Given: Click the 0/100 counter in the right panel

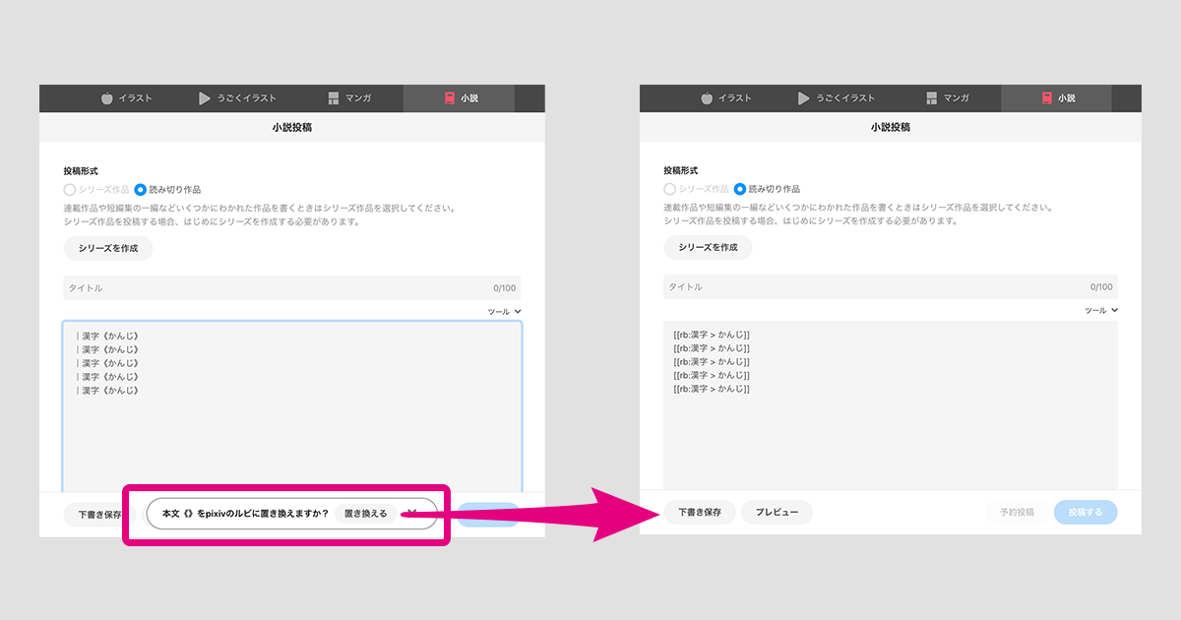Looking at the screenshot, I should click(x=1101, y=287).
